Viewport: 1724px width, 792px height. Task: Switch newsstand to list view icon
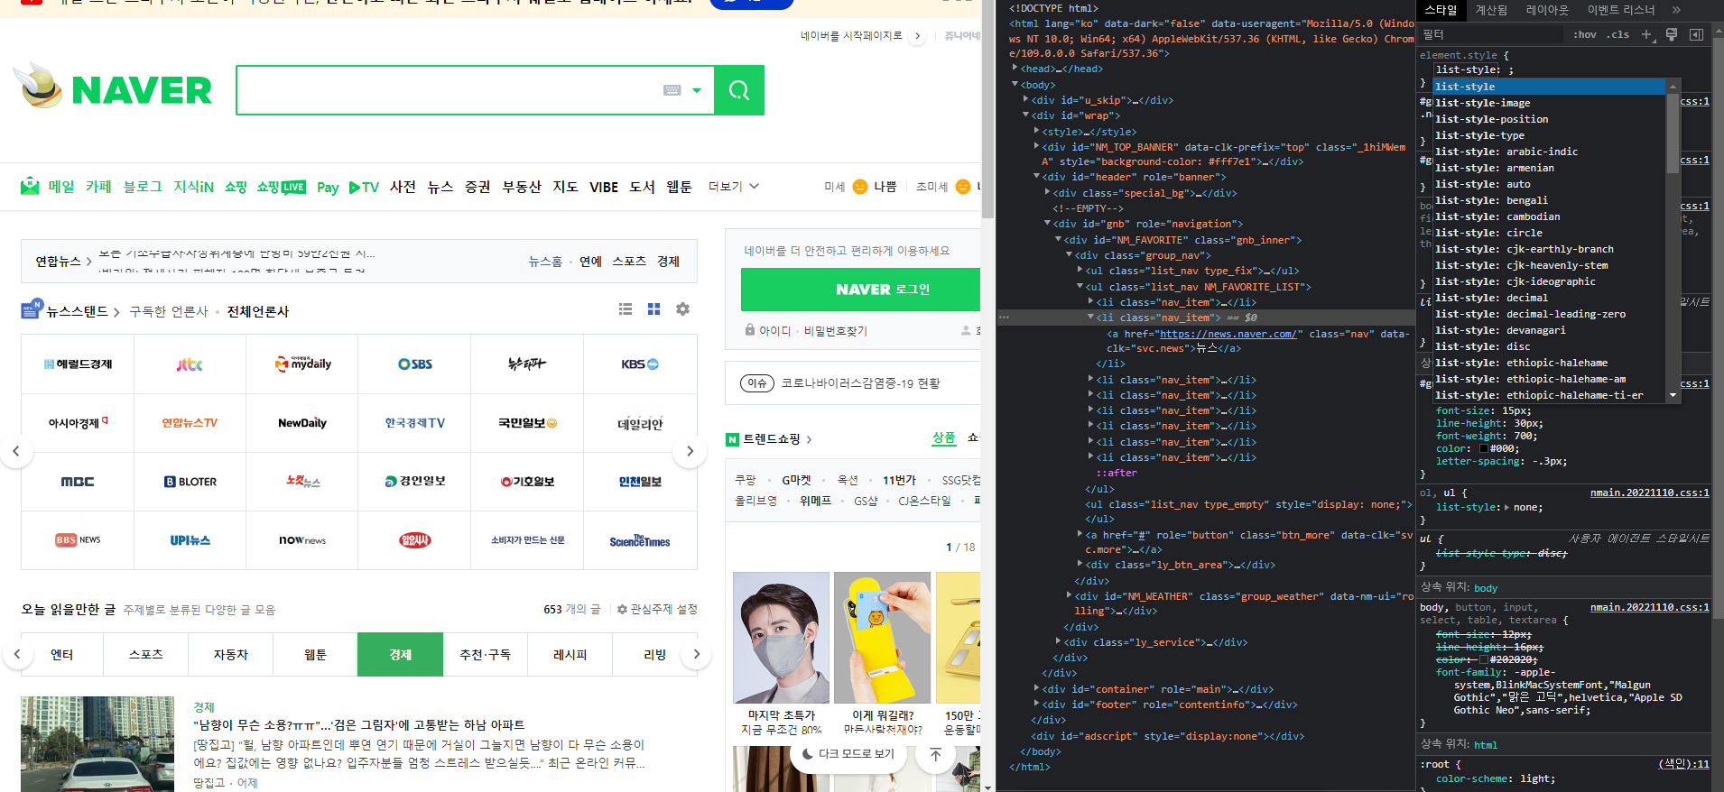626,309
